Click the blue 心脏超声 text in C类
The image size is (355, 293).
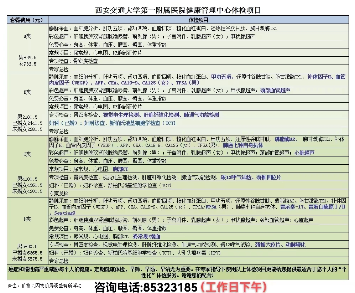tap(304, 153)
